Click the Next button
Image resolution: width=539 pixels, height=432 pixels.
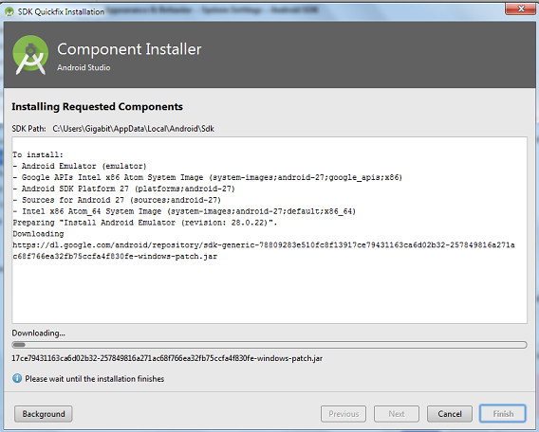pos(397,414)
